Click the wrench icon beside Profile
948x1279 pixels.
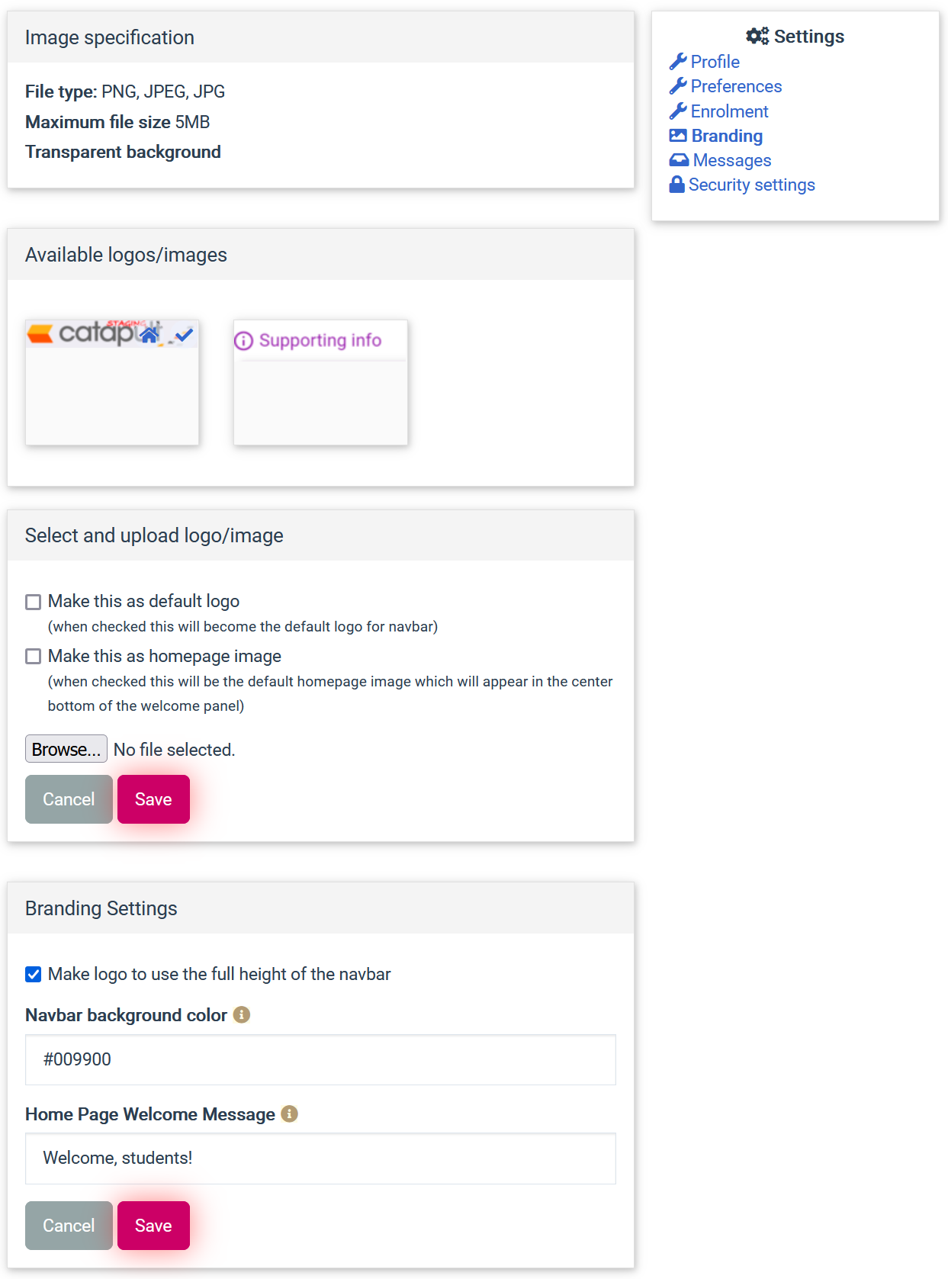point(677,61)
